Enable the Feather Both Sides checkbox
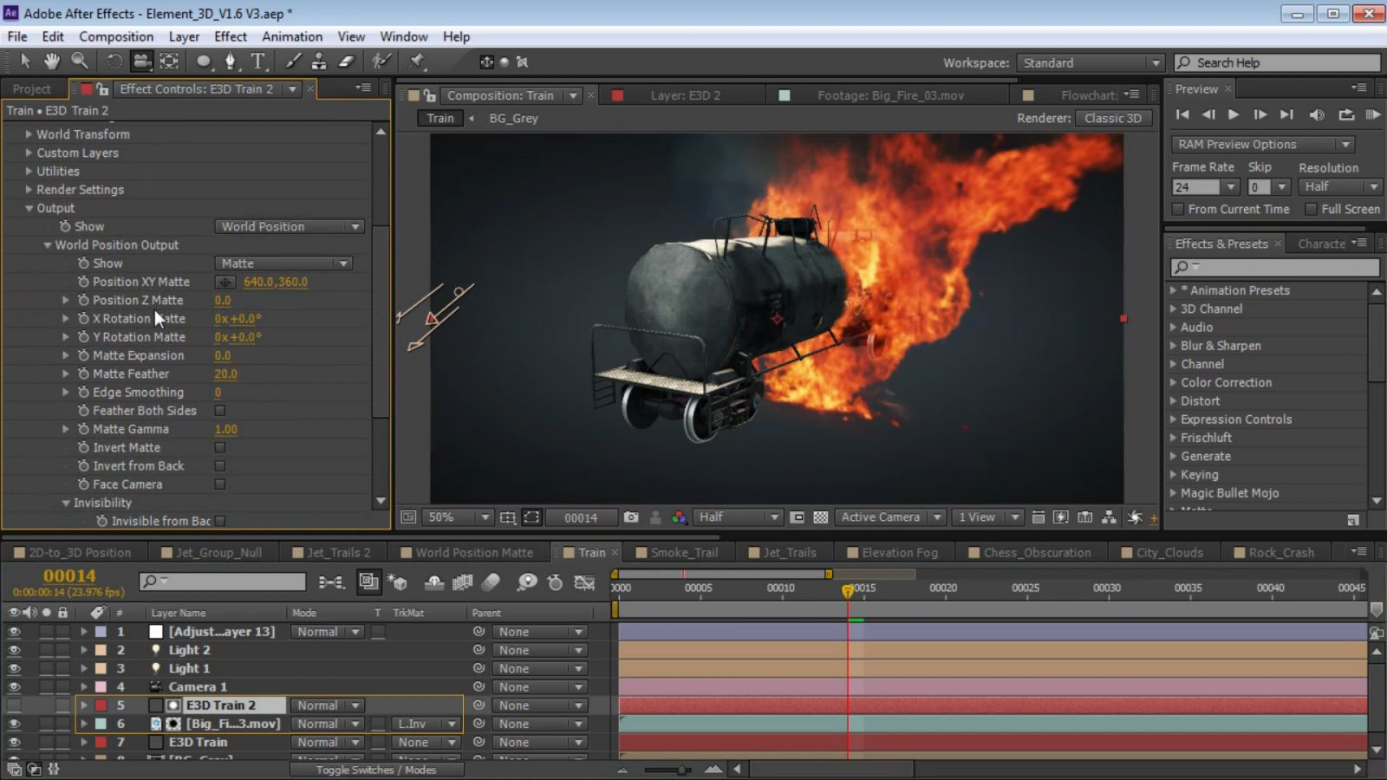This screenshot has height=780, width=1387. tap(220, 411)
